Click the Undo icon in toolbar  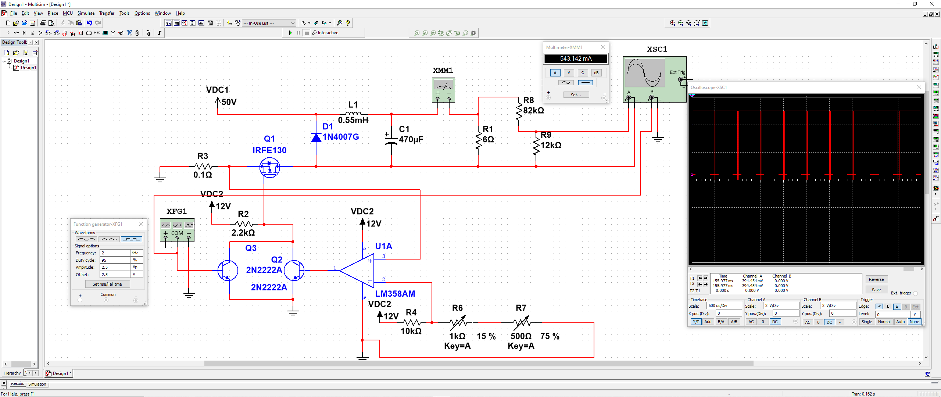pyautogui.click(x=89, y=23)
